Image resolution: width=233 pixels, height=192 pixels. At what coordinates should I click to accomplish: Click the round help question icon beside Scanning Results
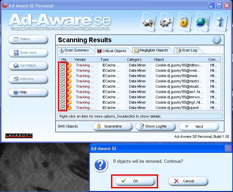point(216,40)
